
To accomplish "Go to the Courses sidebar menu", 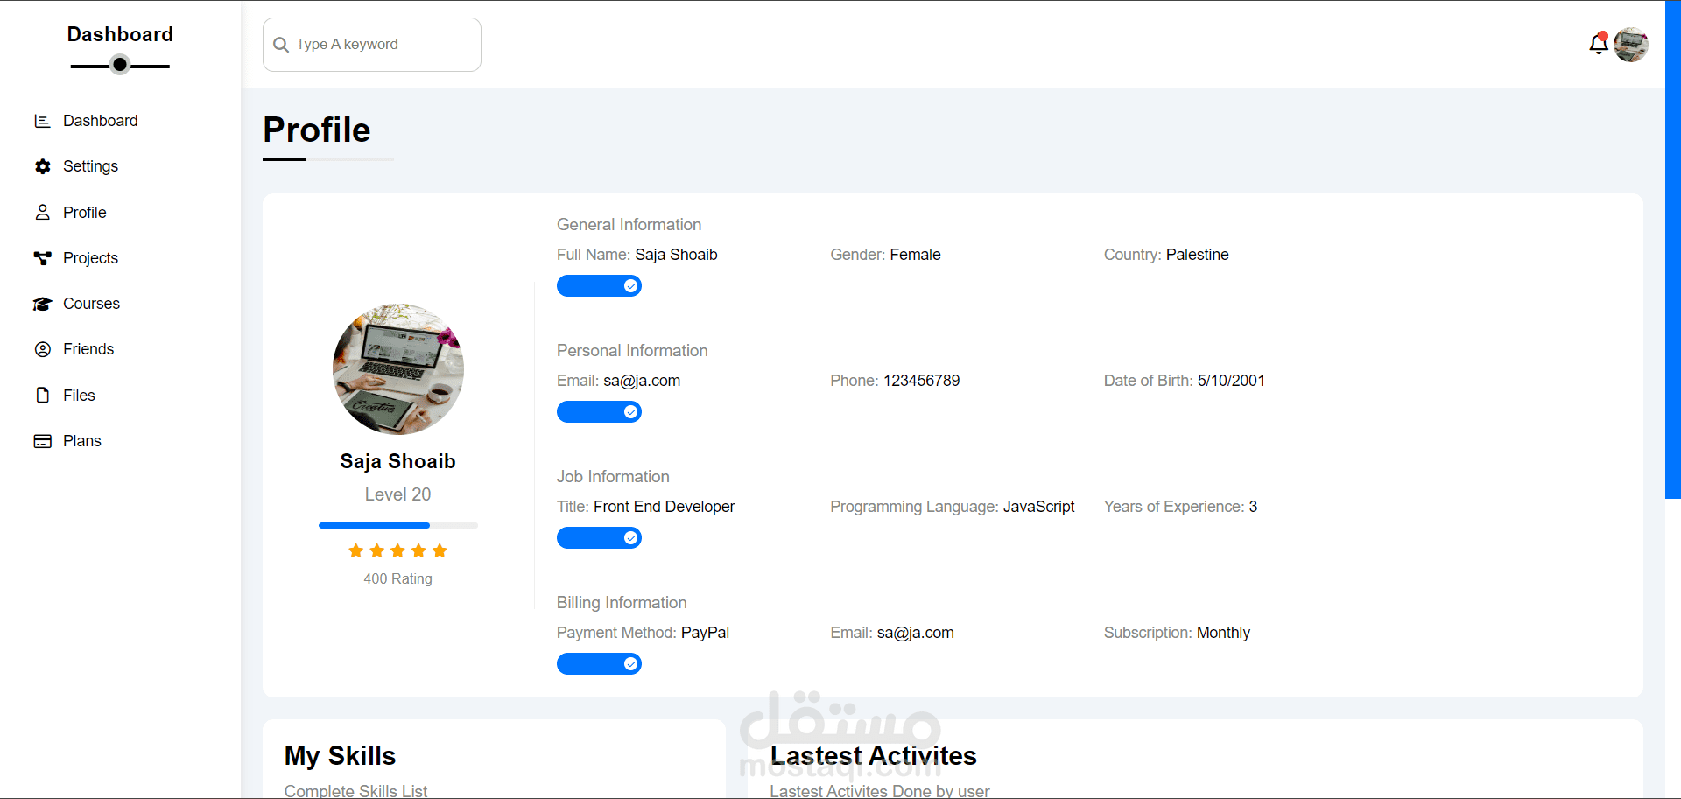I will coord(91,304).
